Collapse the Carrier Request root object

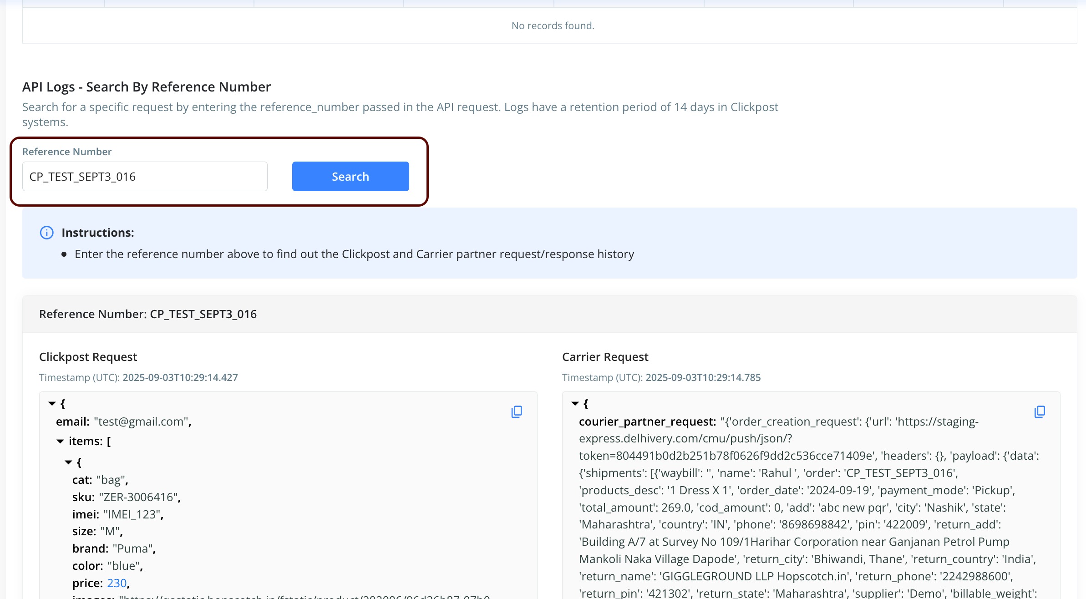[575, 404]
